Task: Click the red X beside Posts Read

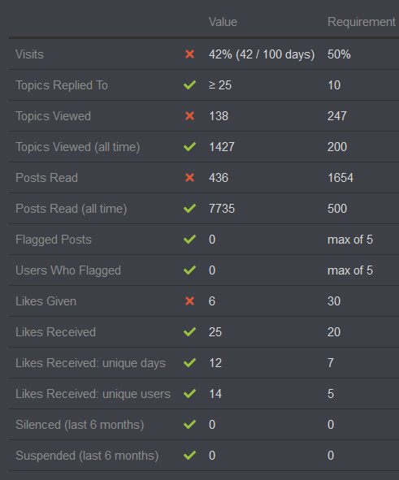Action: [x=189, y=178]
